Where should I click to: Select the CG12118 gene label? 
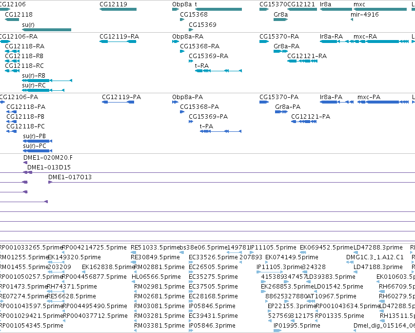pos(19,14)
